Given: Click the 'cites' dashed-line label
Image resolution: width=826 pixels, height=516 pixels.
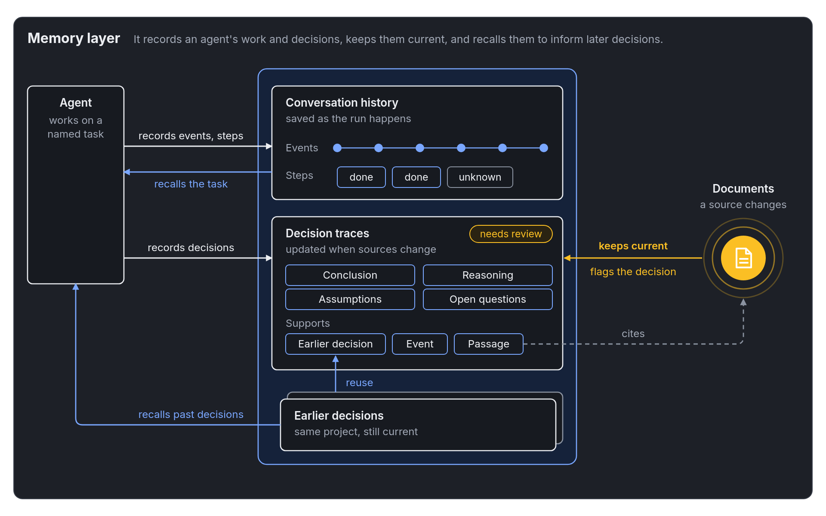Looking at the screenshot, I should coord(633,334).
